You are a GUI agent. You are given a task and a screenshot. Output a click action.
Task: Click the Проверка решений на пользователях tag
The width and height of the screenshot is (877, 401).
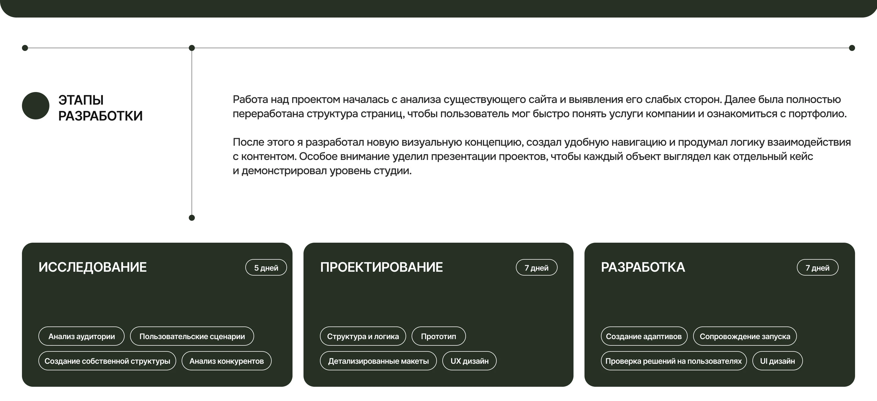click(674, 360)
